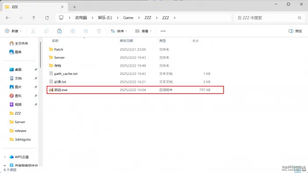This screenshot has height=173, width=308.
Task: Select the ZZZ window tab
Action: point(35,7)
